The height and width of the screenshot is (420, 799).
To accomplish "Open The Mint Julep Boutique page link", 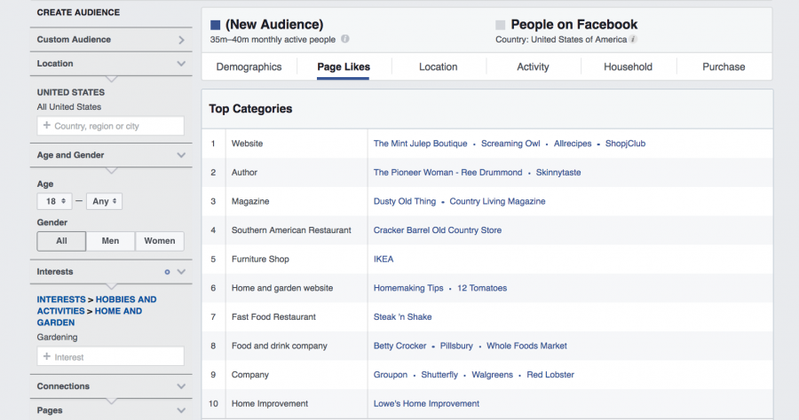I will [421, 144].
